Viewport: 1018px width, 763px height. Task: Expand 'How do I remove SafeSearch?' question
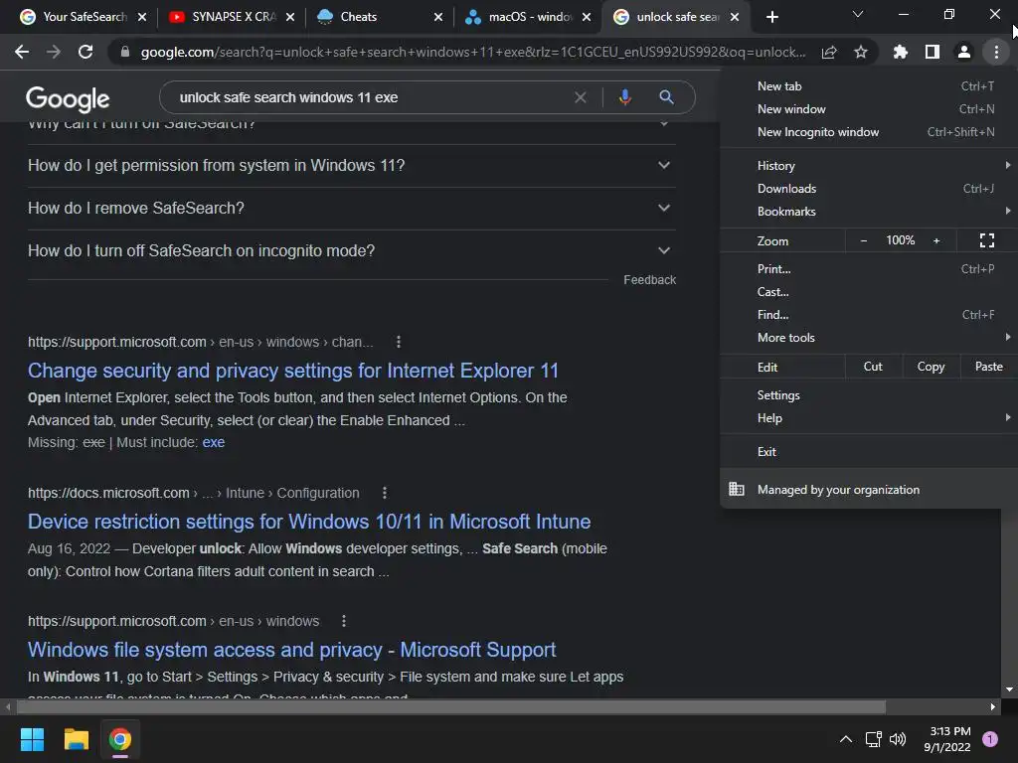pyautogui.click(x=351, y=209)
